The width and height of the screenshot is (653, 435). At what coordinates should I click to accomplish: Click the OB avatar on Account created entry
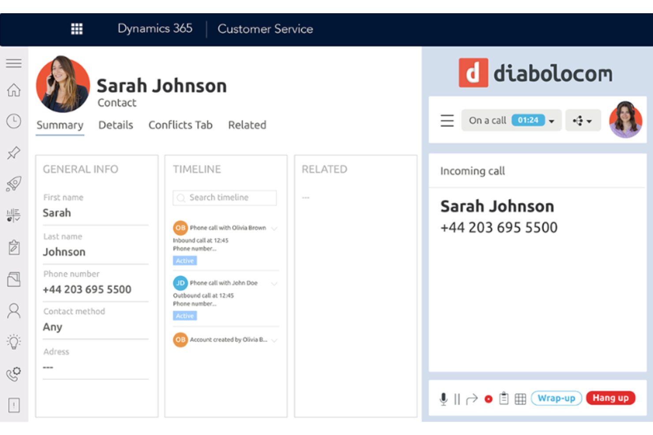[x=180, y=340]
